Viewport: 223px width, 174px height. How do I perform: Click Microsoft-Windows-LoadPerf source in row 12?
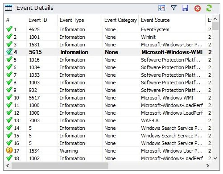pos(172,113)
